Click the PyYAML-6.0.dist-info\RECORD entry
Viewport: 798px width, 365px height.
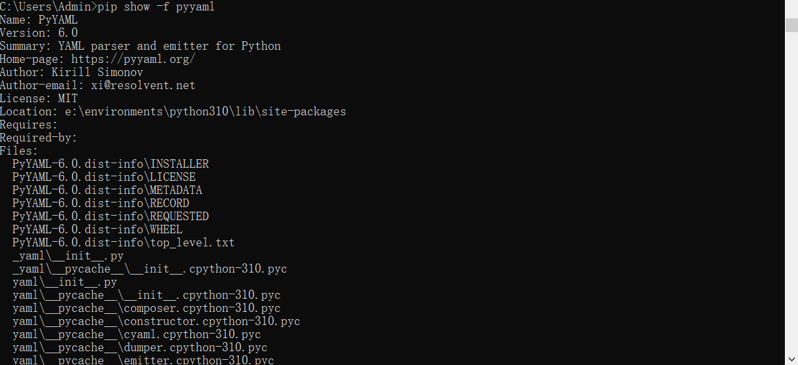pyautogui.click(x=101, y=203)
